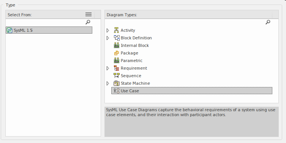The image size is (286, 143).
Task: Select the Package diagram type label
Action: (x=129, y=53)
